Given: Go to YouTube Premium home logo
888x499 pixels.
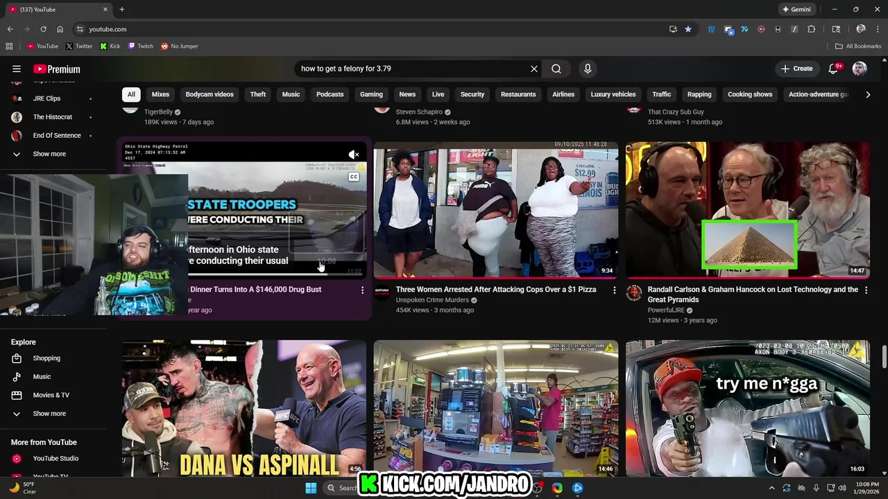Looking at the screenshot, I should [x=57, y=69].
